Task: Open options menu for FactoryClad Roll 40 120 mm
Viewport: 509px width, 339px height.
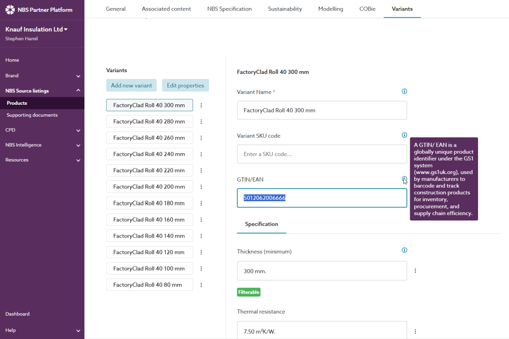Action: point(201,252)
